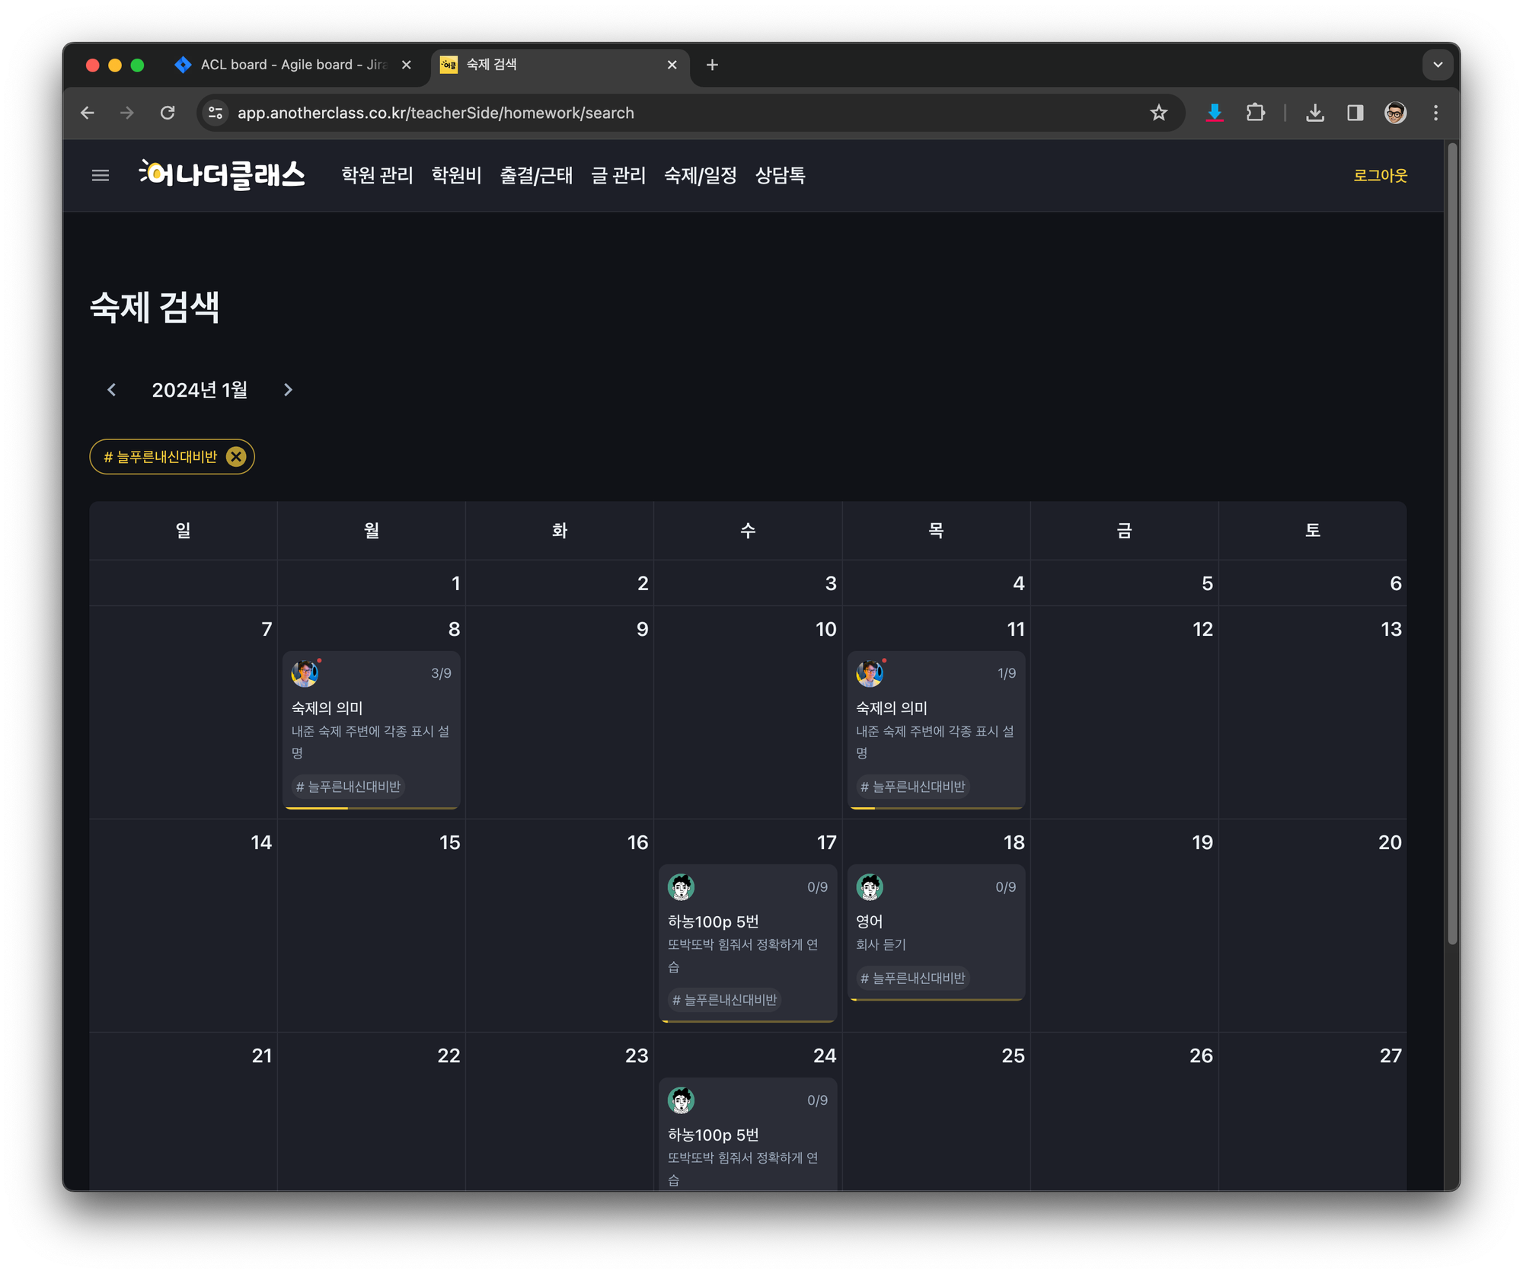Image resolution: width=1523 pixels, height=1274 pixels.
Task: Click the browser address bar URL
Action: (x=436, y=113)
